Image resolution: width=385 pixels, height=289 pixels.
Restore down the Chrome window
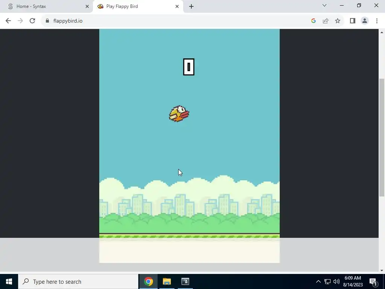(359, 5)
